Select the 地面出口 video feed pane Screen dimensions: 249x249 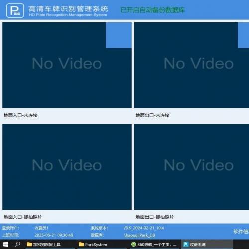tap(192, 65)
